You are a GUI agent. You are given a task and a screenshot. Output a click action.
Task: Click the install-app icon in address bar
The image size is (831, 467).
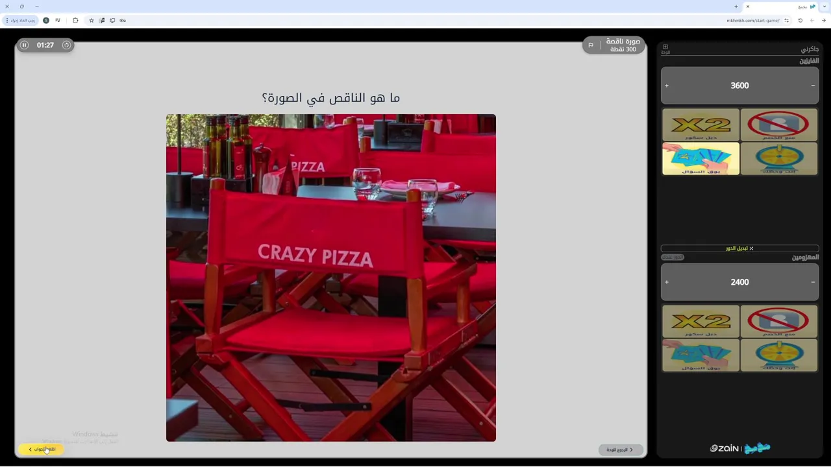tap(112, 21)
